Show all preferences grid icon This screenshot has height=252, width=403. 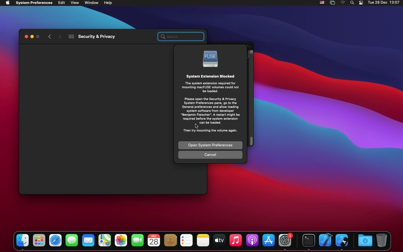(71, 36)
